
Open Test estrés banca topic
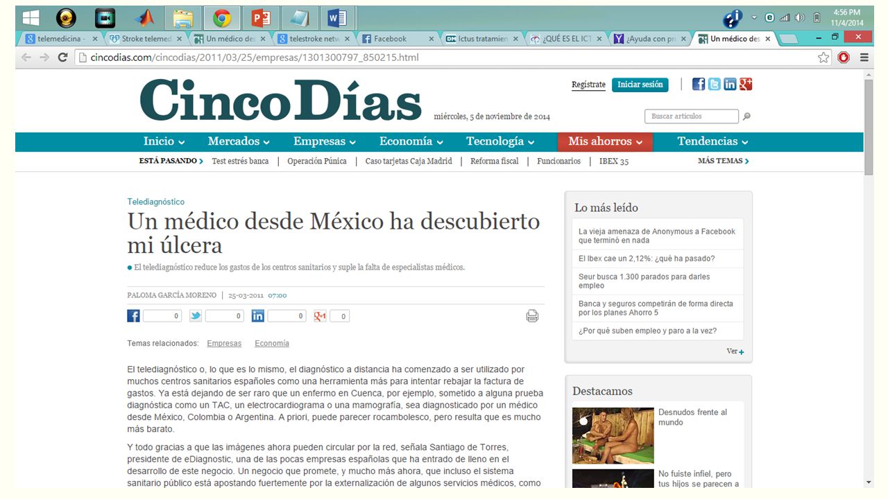[x=240, y=161]
